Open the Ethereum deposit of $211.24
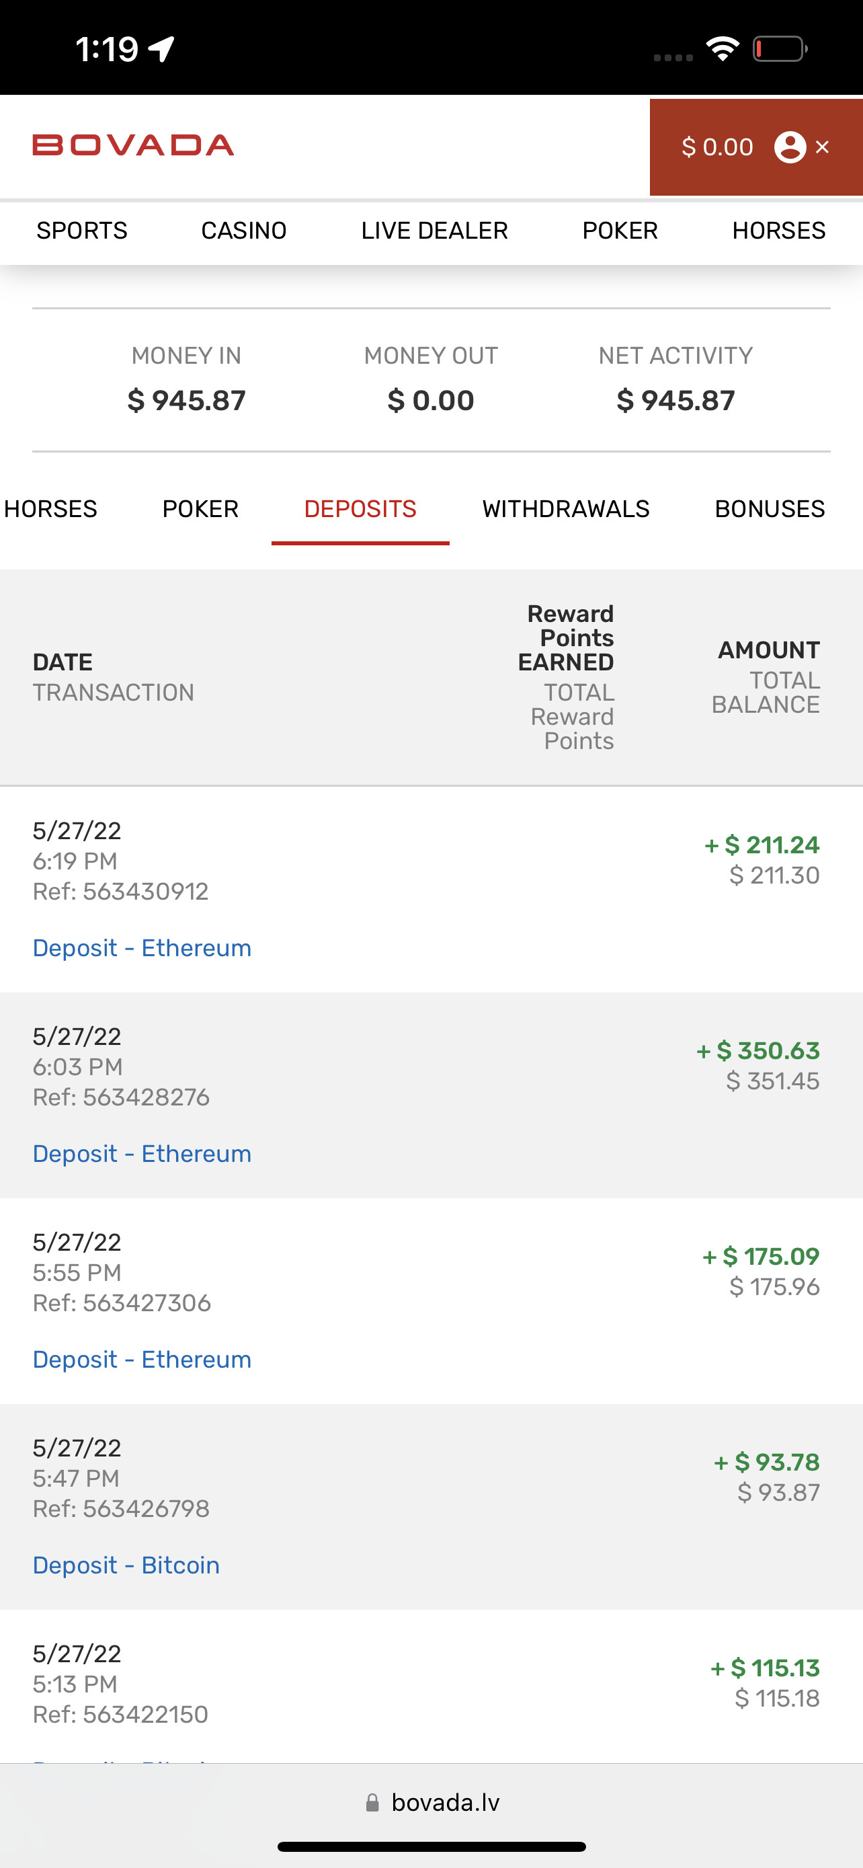863x1868 pixels. point(142,947)
